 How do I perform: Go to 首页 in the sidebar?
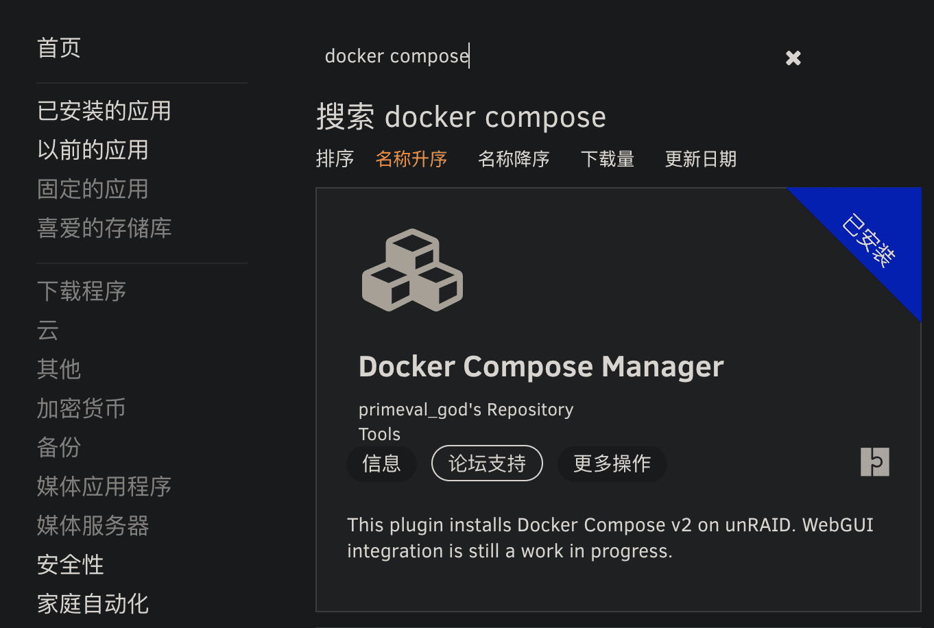coord(59,48)
